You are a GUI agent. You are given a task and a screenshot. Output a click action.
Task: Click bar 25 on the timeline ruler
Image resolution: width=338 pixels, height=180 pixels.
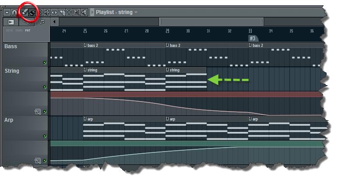point(85,31)
